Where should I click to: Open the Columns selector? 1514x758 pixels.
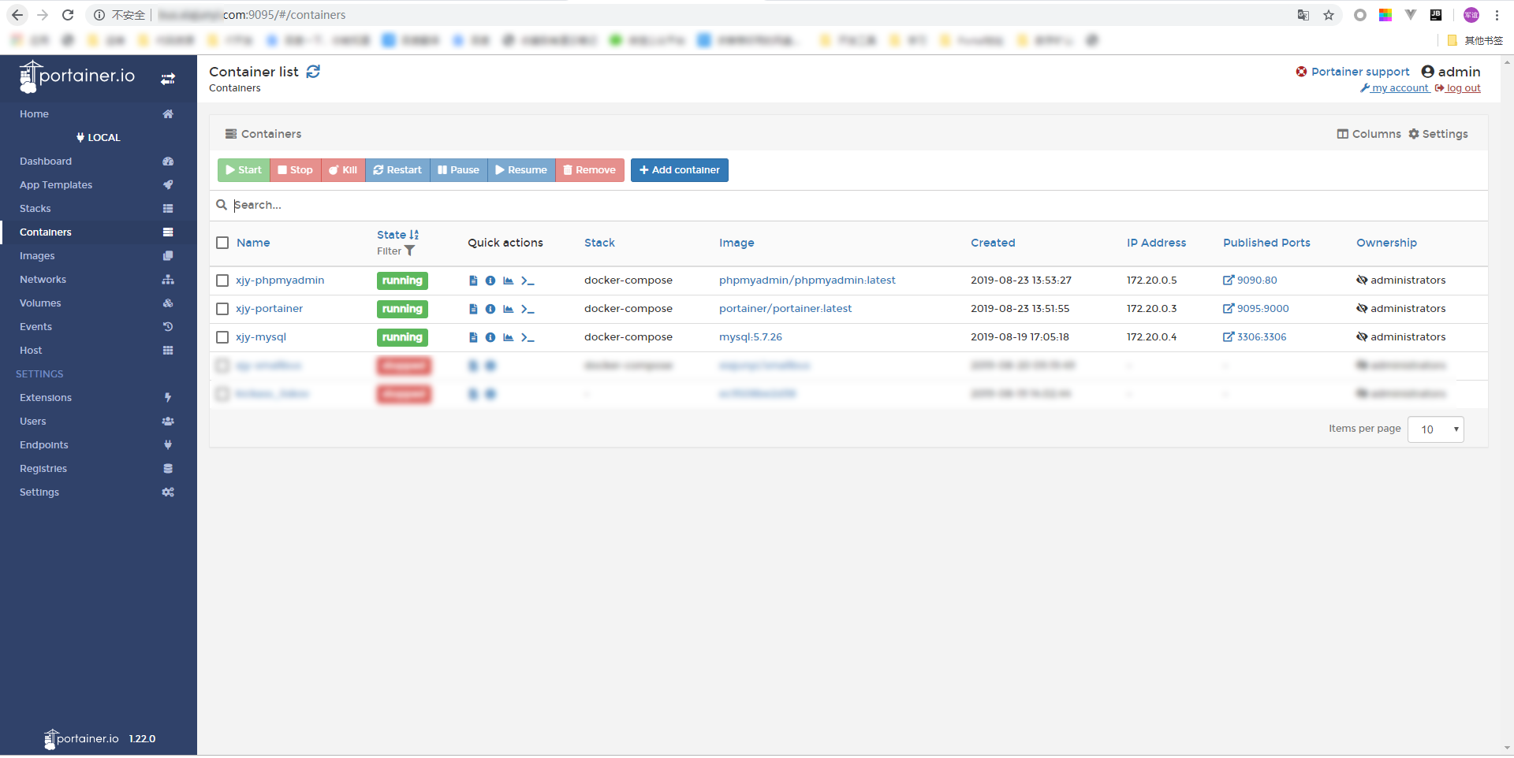pyautogui.click(x=1369, y=134)
